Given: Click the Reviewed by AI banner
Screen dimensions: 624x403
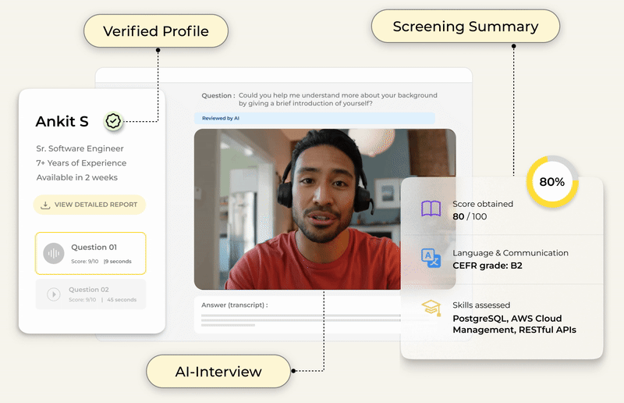Looking at the screenshot, I should (314, 118).
